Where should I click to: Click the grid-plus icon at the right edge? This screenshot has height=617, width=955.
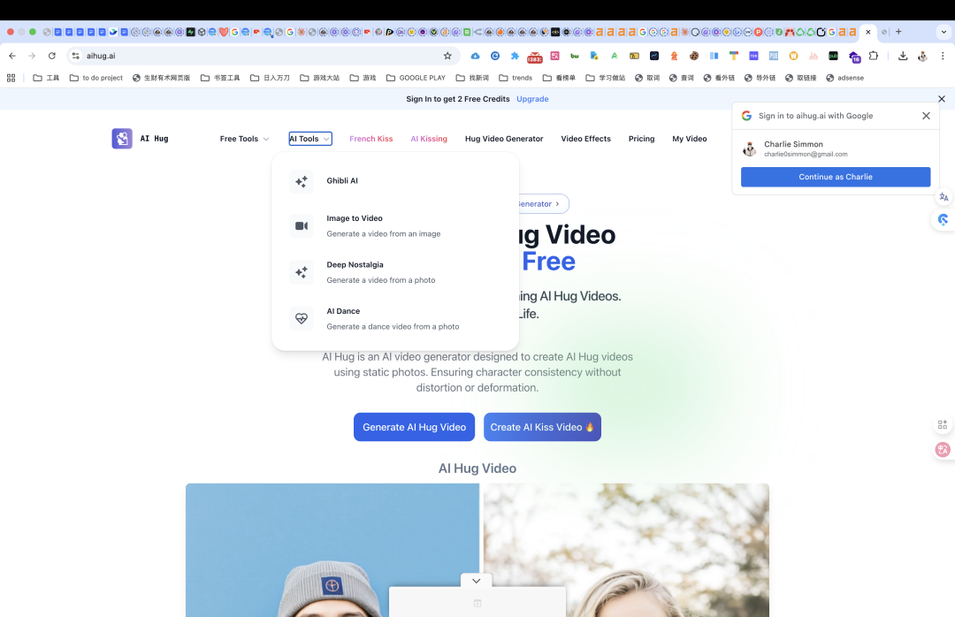(x=943, y=424)
